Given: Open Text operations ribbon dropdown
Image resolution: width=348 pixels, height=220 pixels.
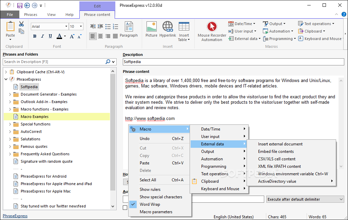Looking at the screenshot, I should 316,24.
